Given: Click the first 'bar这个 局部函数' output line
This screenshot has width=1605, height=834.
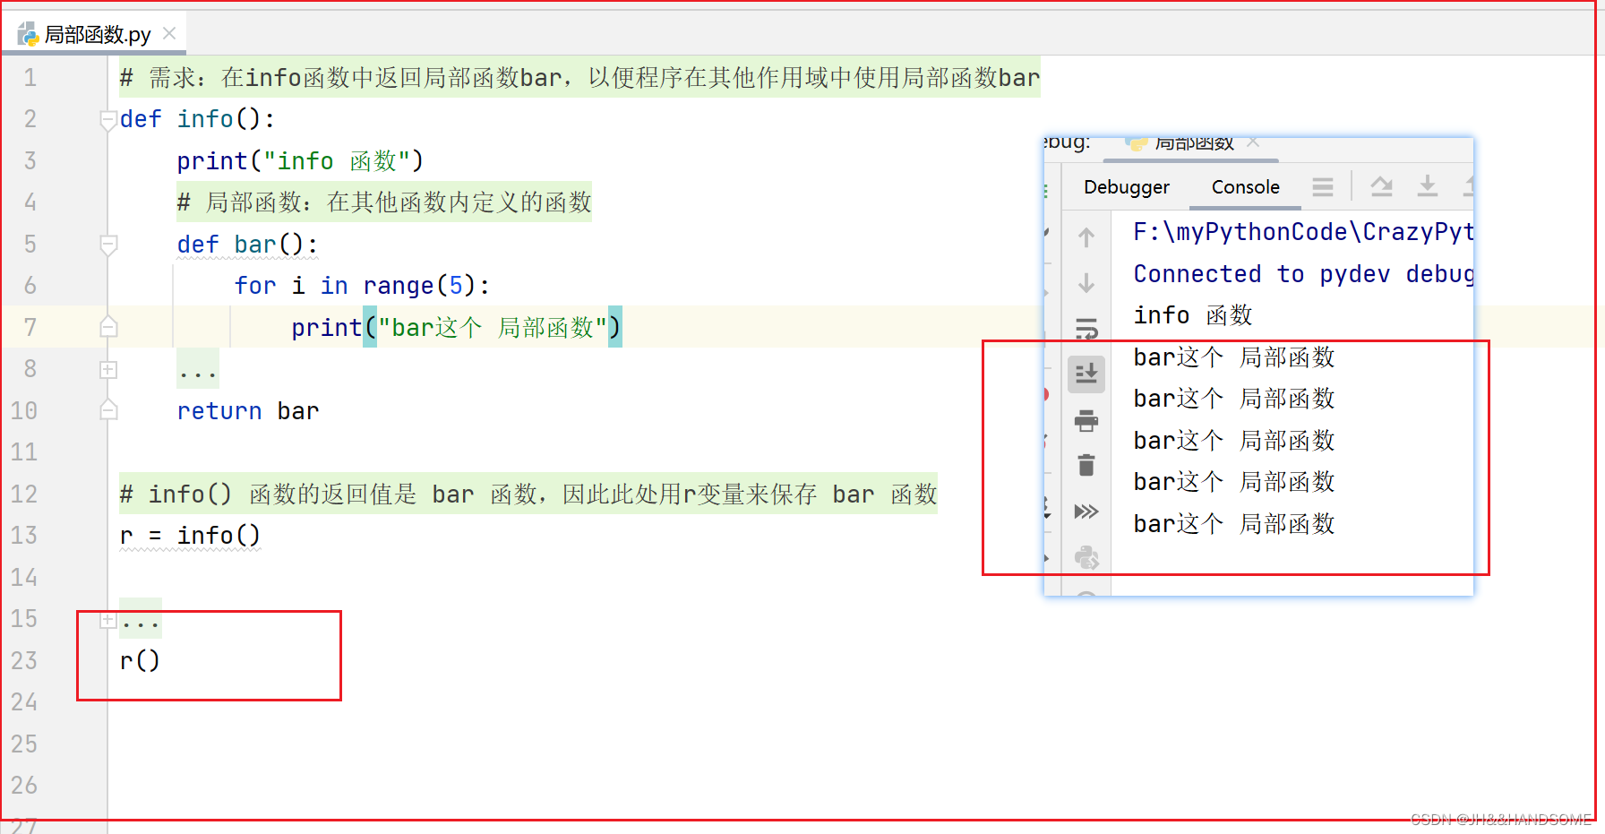Looking at the screenshot, I should click(1234, 357).
